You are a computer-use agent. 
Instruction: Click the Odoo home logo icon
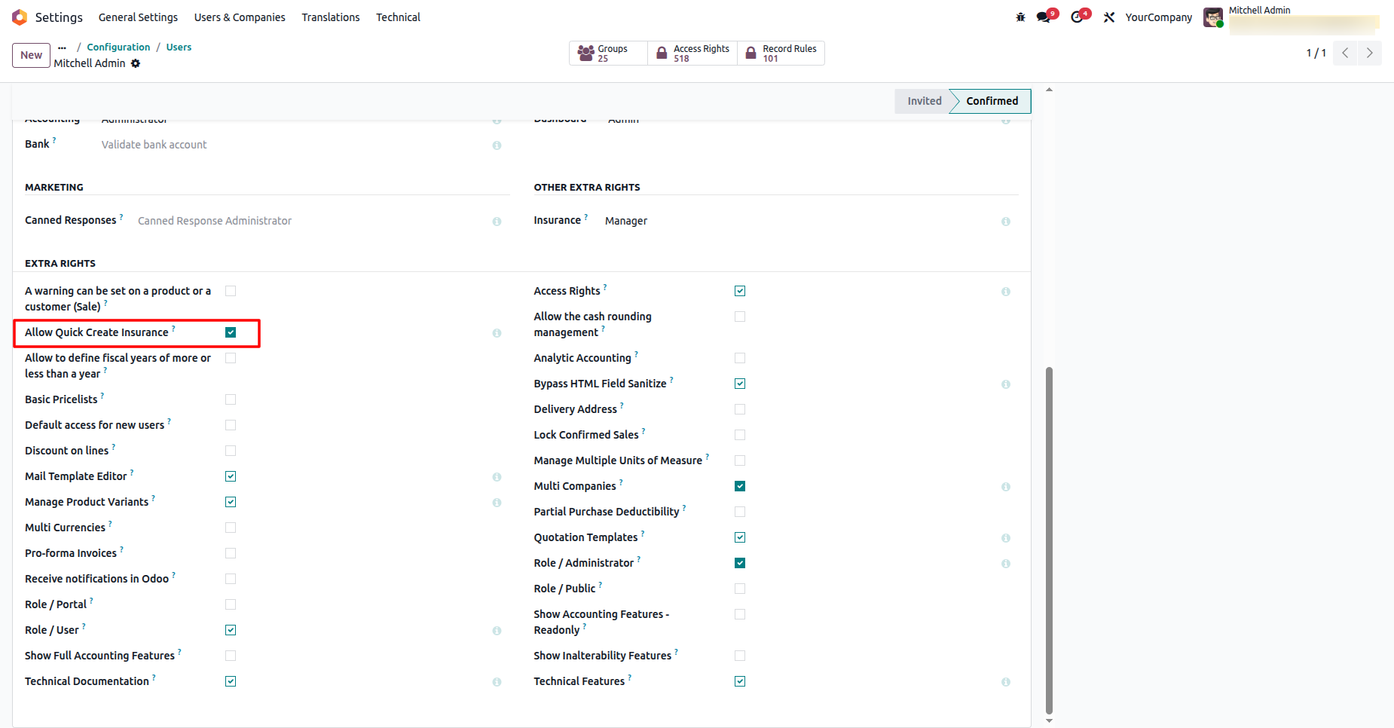coord(20,17)
